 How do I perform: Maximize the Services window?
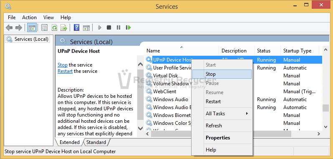point(306,5)
